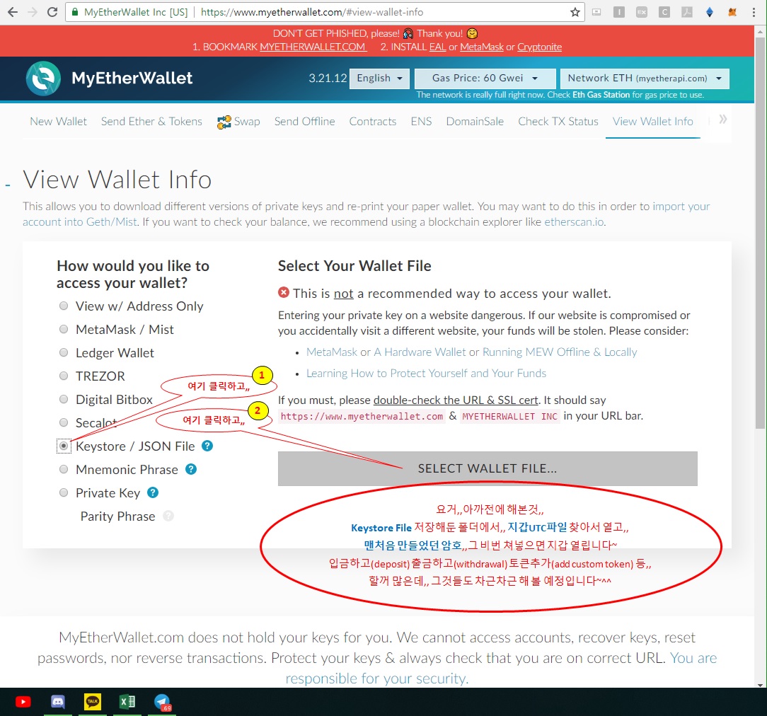Image resolution: width=767 pixels, height=716 pixels.
Task: Open A Hardware Wallet link
Action: 420,352
